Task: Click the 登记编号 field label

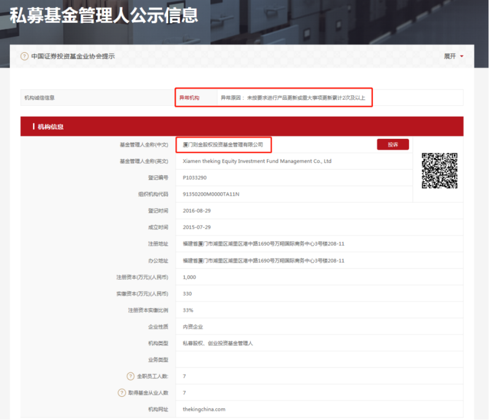Action: 158,178
